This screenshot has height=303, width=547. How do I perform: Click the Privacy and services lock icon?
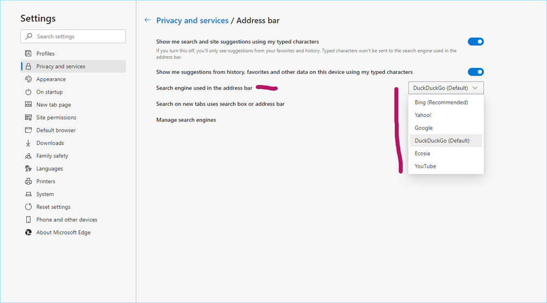click(28, 66)
